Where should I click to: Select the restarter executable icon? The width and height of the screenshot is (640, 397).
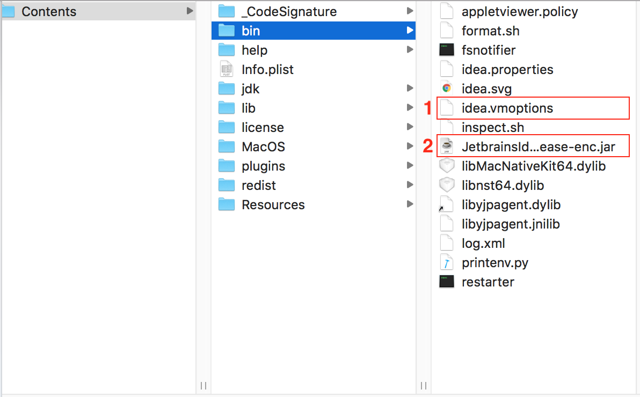pos(447,282)
